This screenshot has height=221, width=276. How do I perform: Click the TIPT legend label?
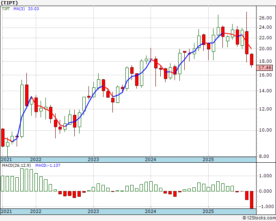pos(6,9)
